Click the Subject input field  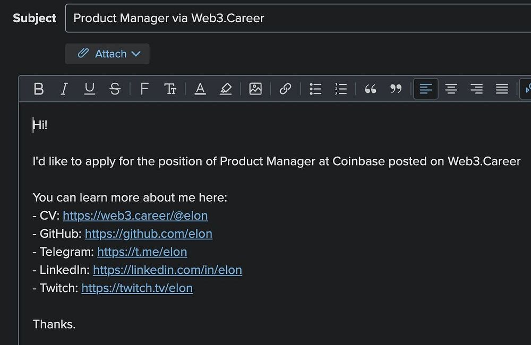[x=297, y=18]
